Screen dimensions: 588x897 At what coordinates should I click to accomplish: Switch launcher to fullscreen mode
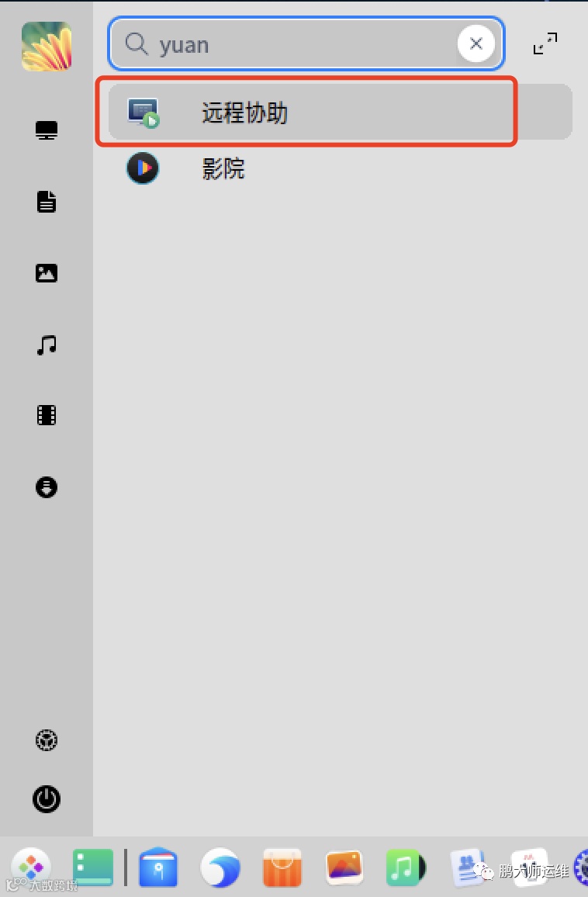(x=545, y=43)
